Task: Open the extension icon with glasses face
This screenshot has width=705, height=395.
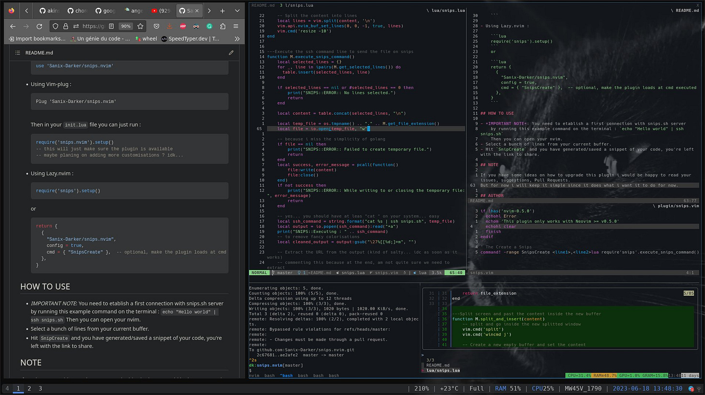Action: [196, 26]
